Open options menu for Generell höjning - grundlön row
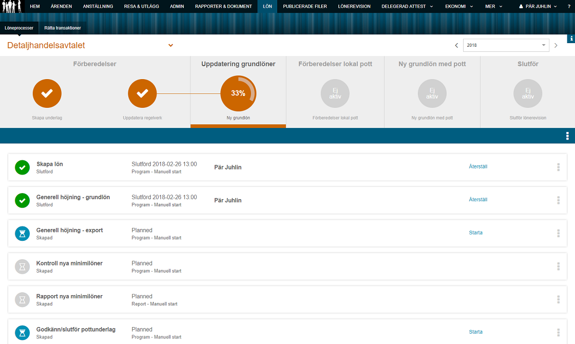This screenshot has width=575, height=344. (x=559, y=200)
